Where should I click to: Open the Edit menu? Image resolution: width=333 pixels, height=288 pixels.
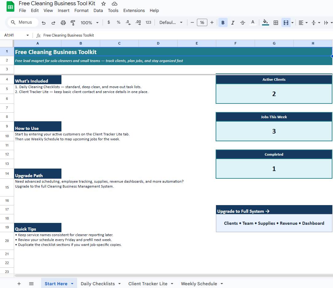35,10
